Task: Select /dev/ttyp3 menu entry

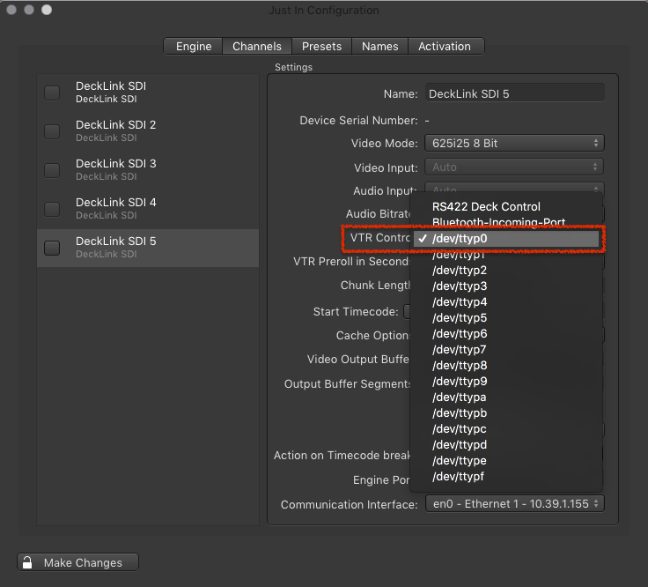Action: (x=506, y=286)
